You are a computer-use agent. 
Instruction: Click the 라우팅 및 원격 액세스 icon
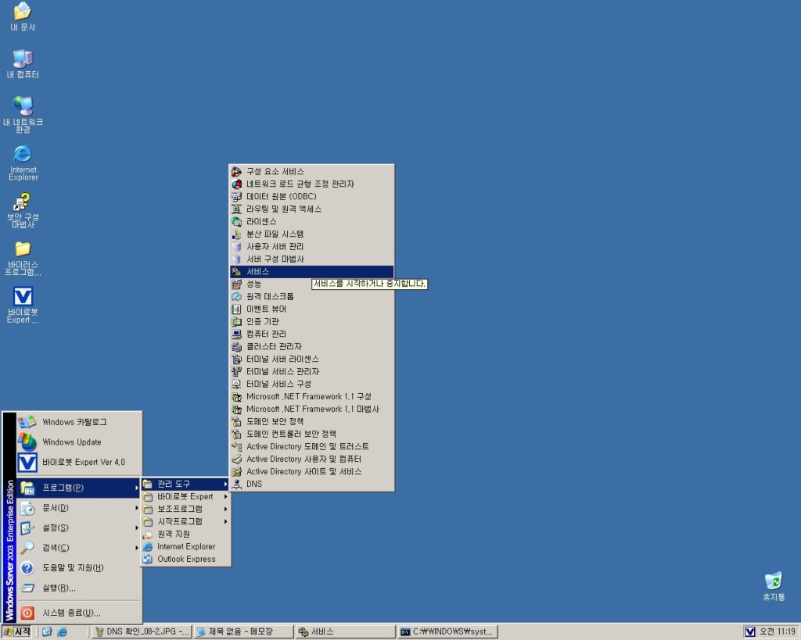(x=236, y=209)
